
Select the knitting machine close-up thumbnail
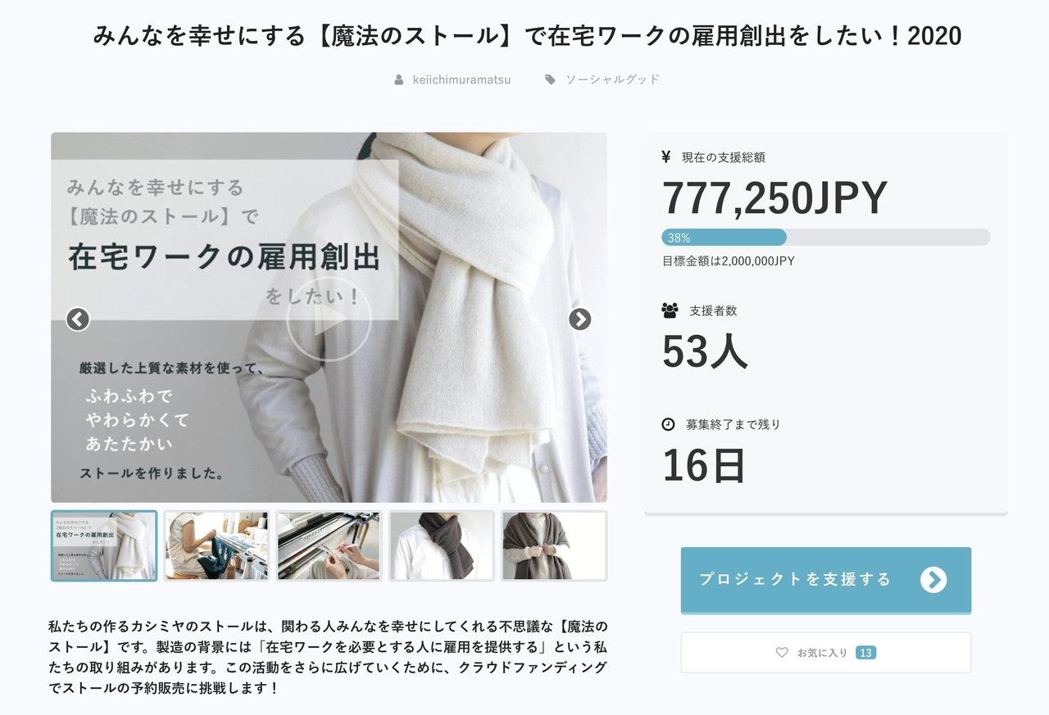[x=329, y=546]
